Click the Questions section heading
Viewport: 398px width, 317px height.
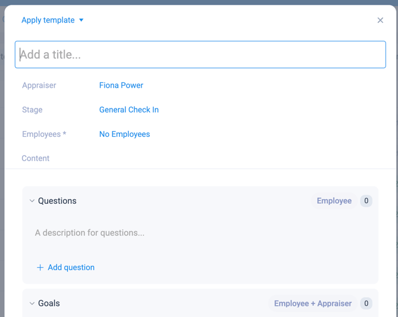(x=57, y=201)
